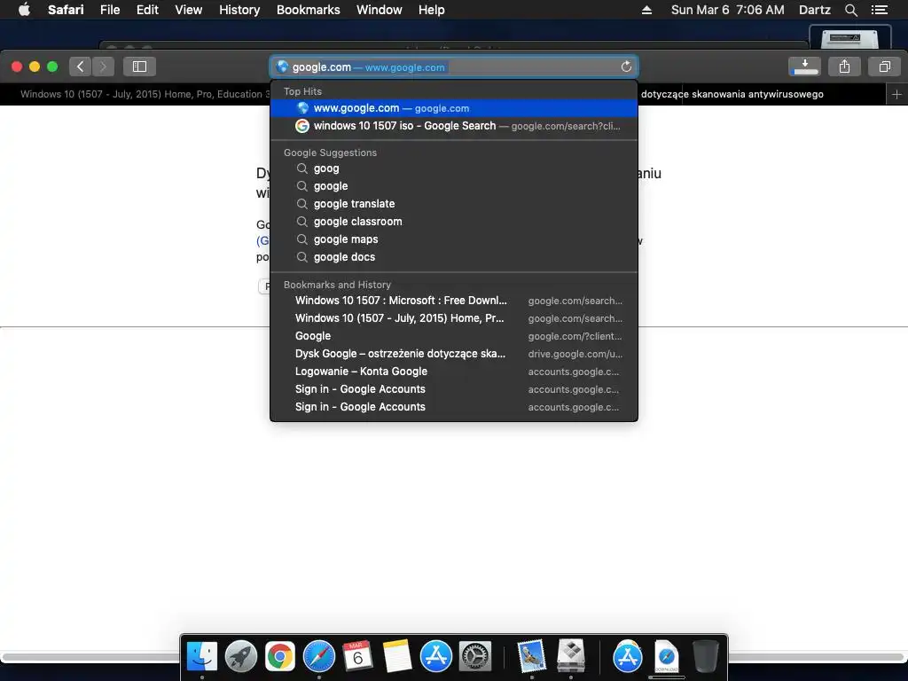This screenshot has width=908, height=681.
Task: Go back with Safari's back arrow
Action: (81, 67)
